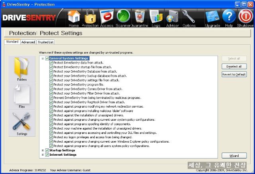Viewport: 255px width, 174px height.
Task: Toggle Prevent DriveSentry from being terminated checkbox
Action: click(51, 98)
